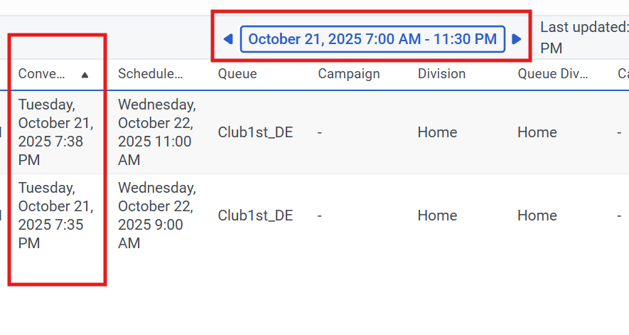Click the Queue column header
Image resolution: width=629 pixels, height=335 pixels.
pyautogui.click(x=237, y=74)
